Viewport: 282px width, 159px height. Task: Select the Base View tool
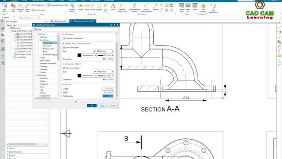(x=13, y=8)
